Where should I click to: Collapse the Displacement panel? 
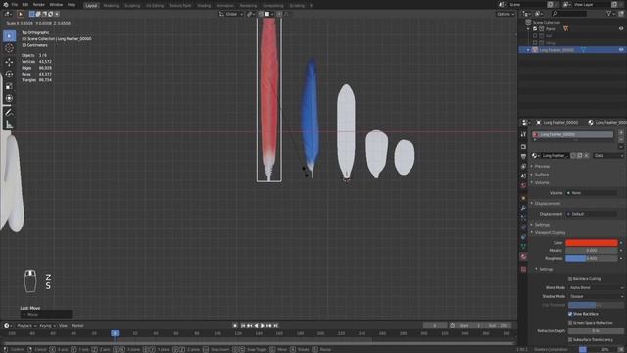click(547, 204)
